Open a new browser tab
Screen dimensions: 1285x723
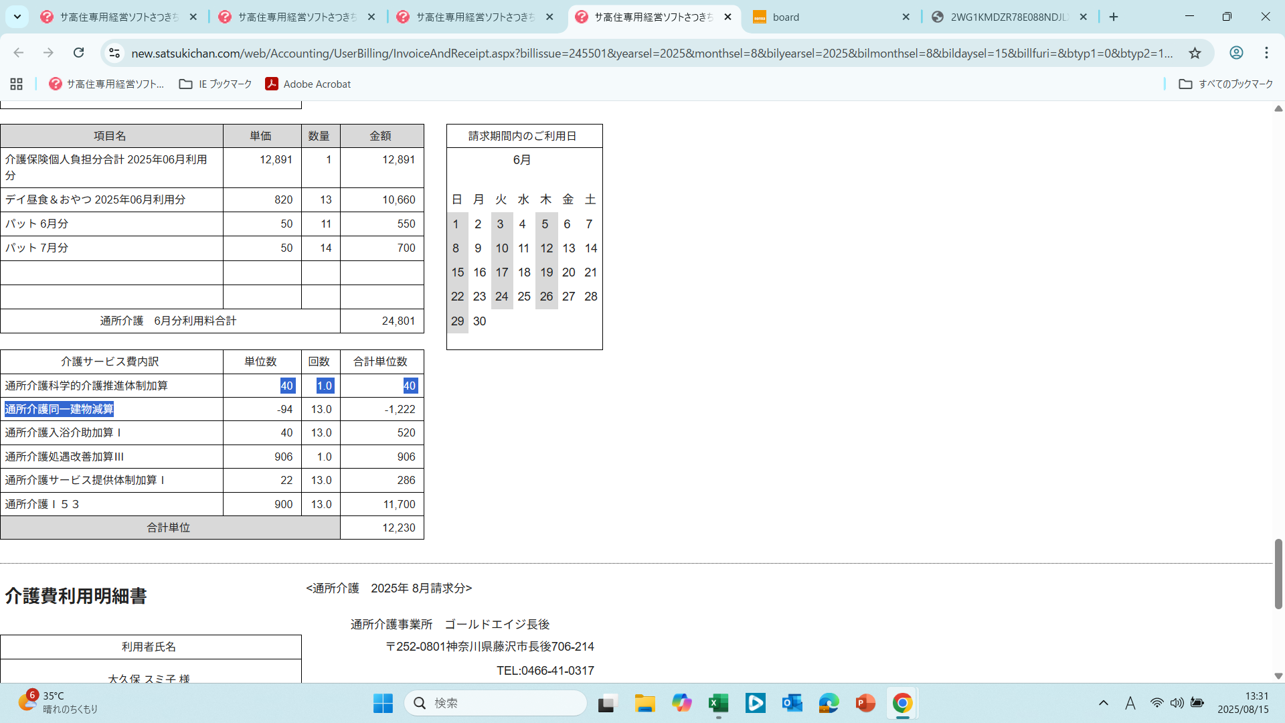(x=1114, y=17)
